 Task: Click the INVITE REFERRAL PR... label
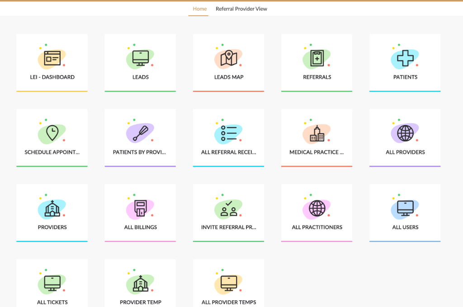click(x=228, y=227)
